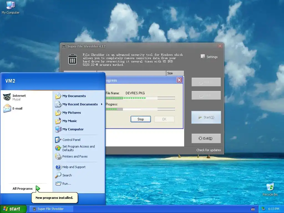Click the Windows start button
This screenshot has width=284, height=213.
(x=13, y=209)
